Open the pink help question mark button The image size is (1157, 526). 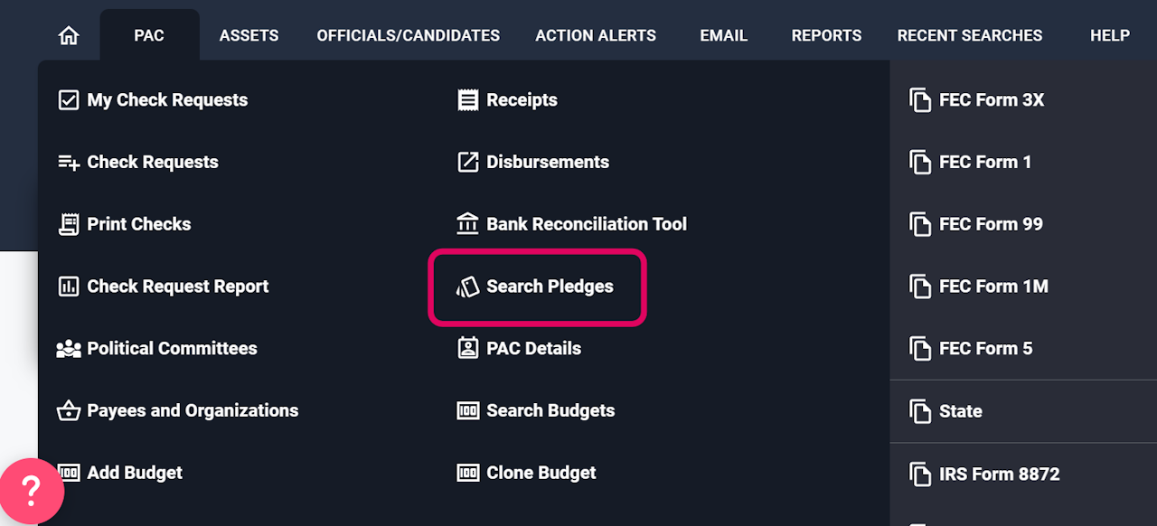coord(32,491)
